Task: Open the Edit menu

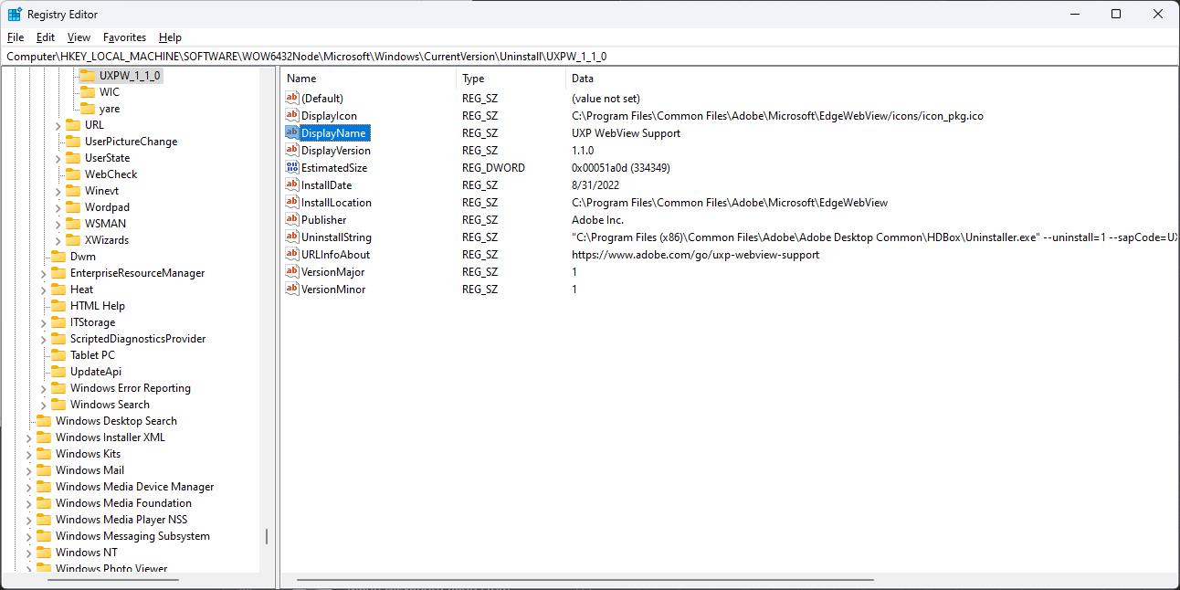Action: pyautogui.click(x=46, y=37)
